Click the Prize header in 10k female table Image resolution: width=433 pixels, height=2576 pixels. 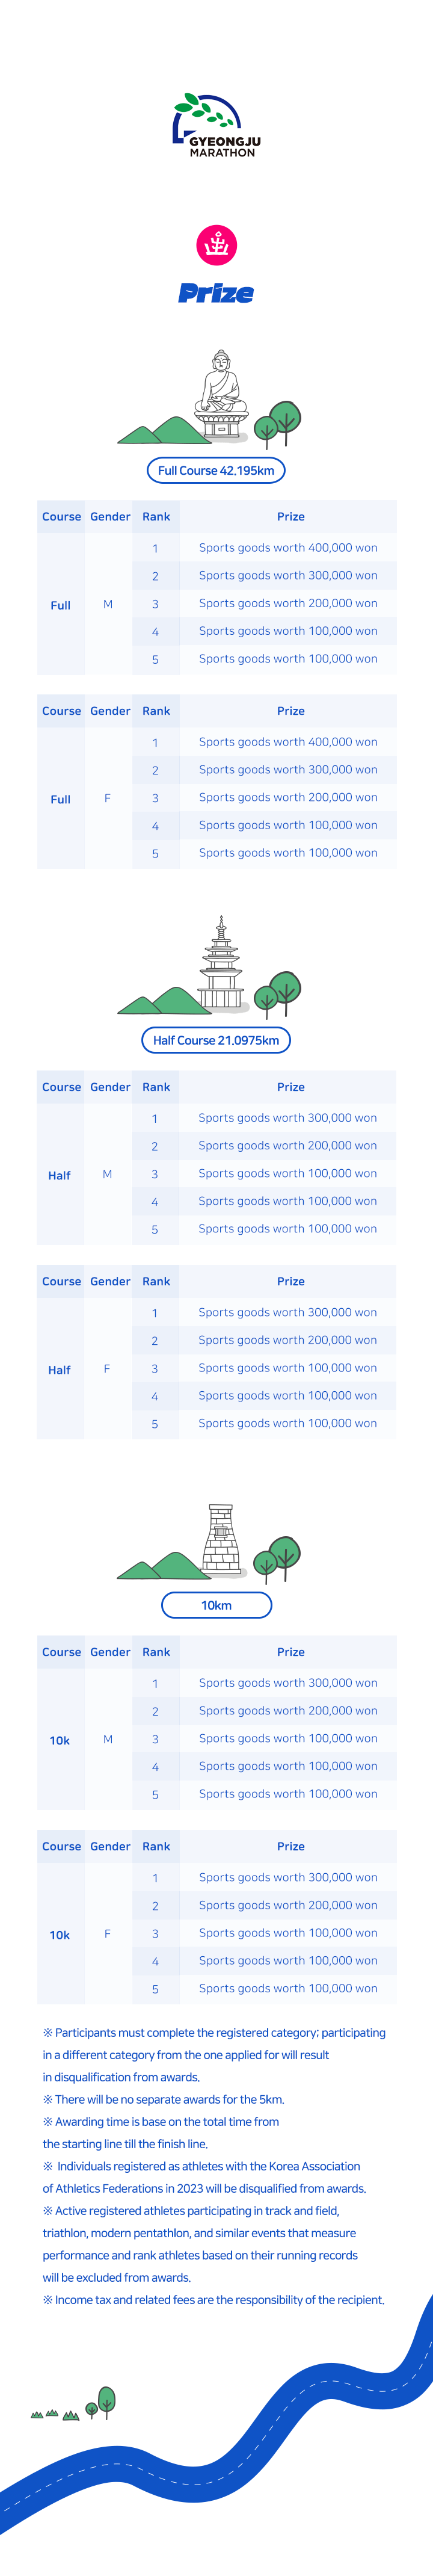pos(290,1846)
